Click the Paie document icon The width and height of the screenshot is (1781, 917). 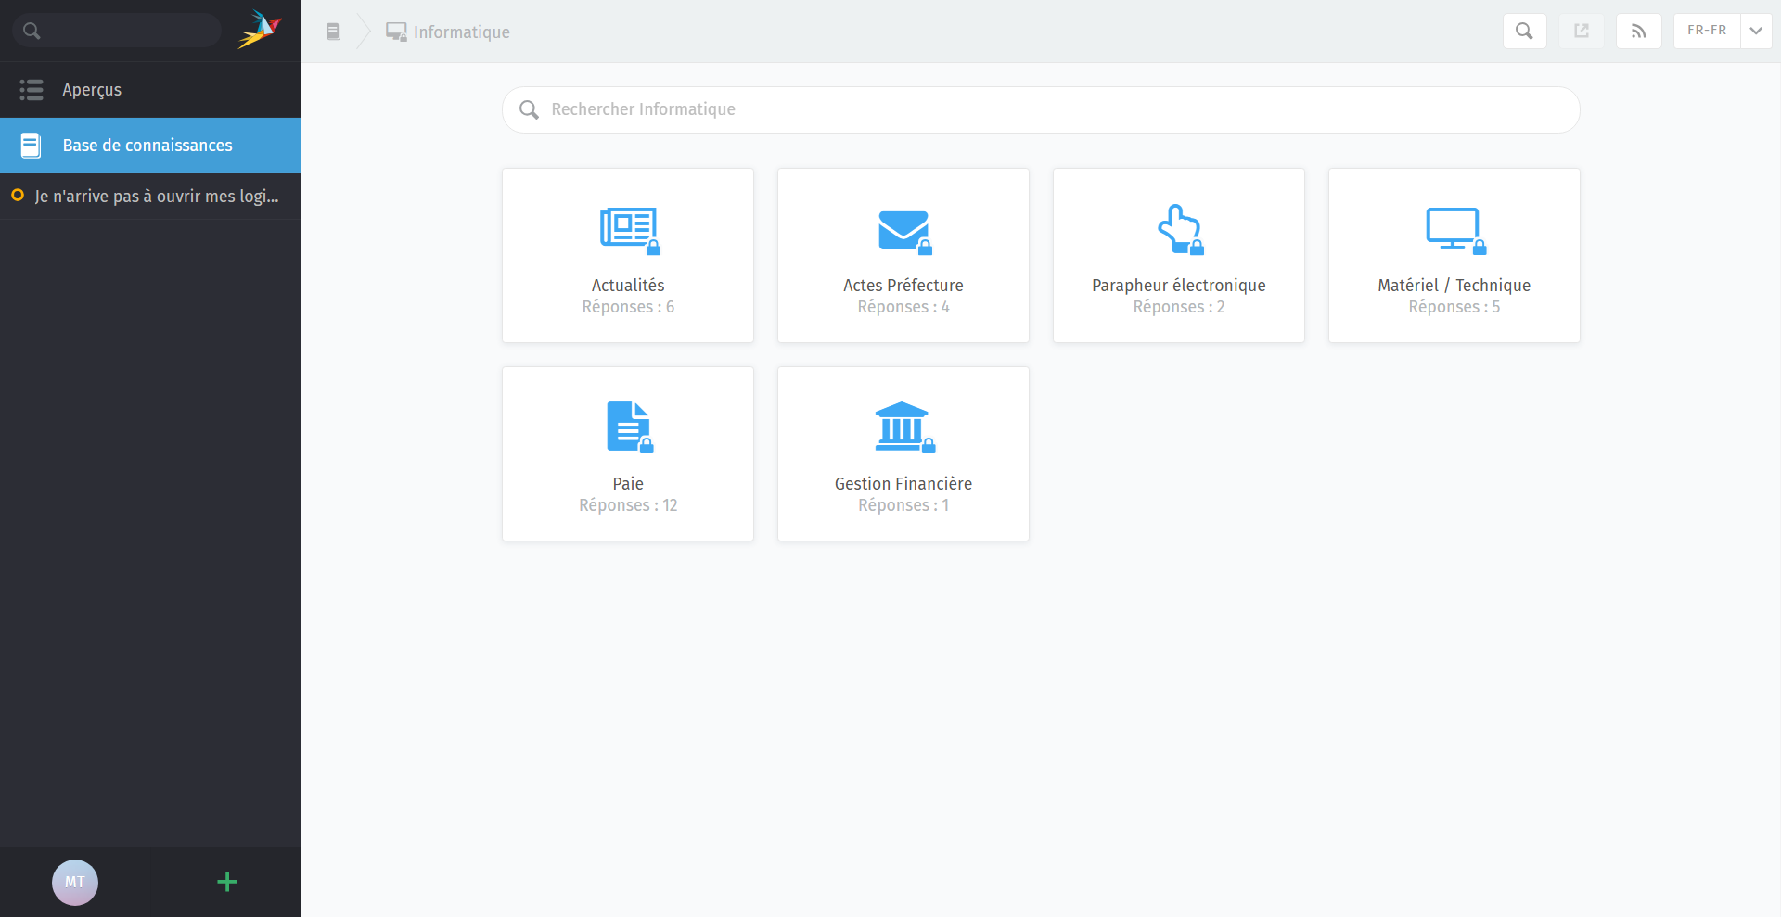pyautogui.click(x=628, y=427)
